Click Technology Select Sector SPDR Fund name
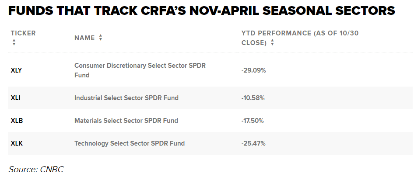 (x=129, y=143)
